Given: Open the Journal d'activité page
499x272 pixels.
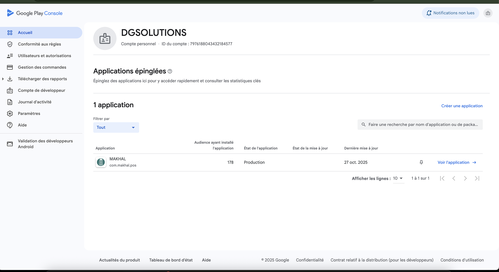Looking at the screenshot, I should point(34,102).
